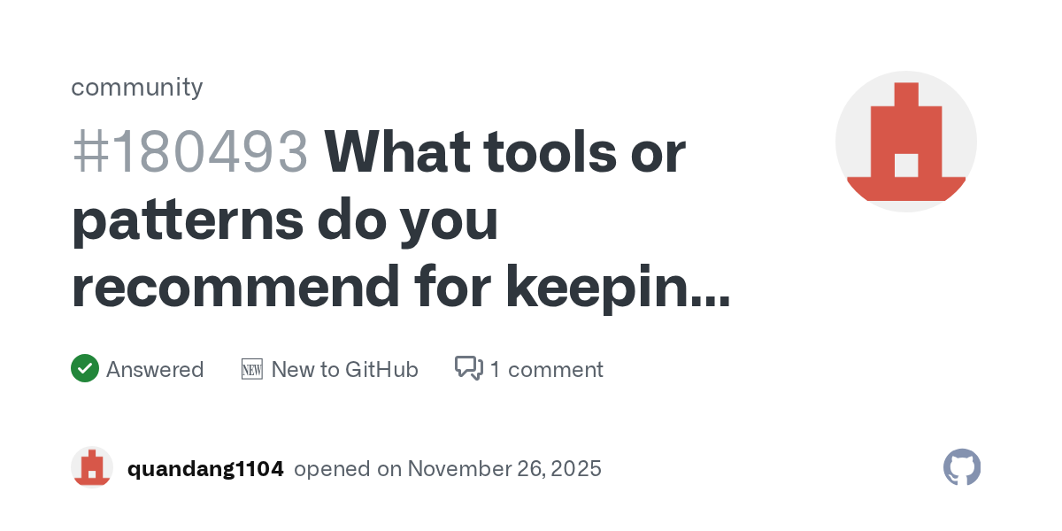Click the small quandang1104 avatar
1062x531 pixels.
(x=92, y=468)
